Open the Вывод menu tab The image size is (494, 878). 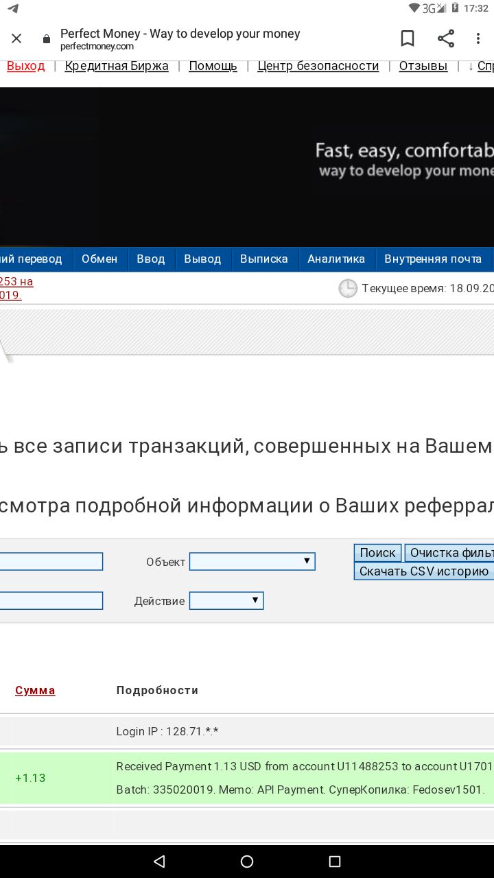(x=202, y=259)
